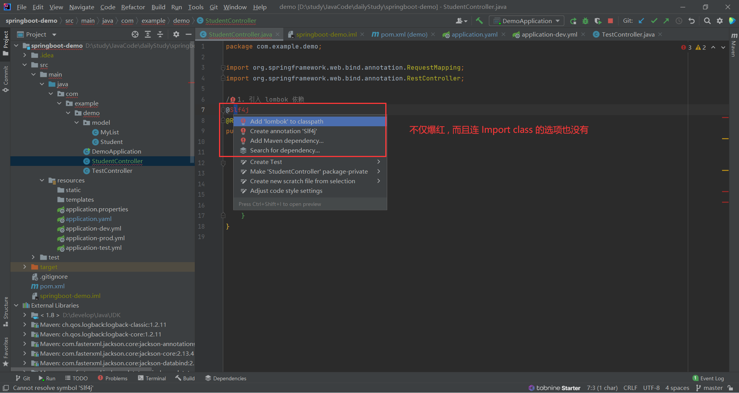The image size is (739, 393).
Task: Expand all nodes icon in Project panel
Action: [148, 34]
